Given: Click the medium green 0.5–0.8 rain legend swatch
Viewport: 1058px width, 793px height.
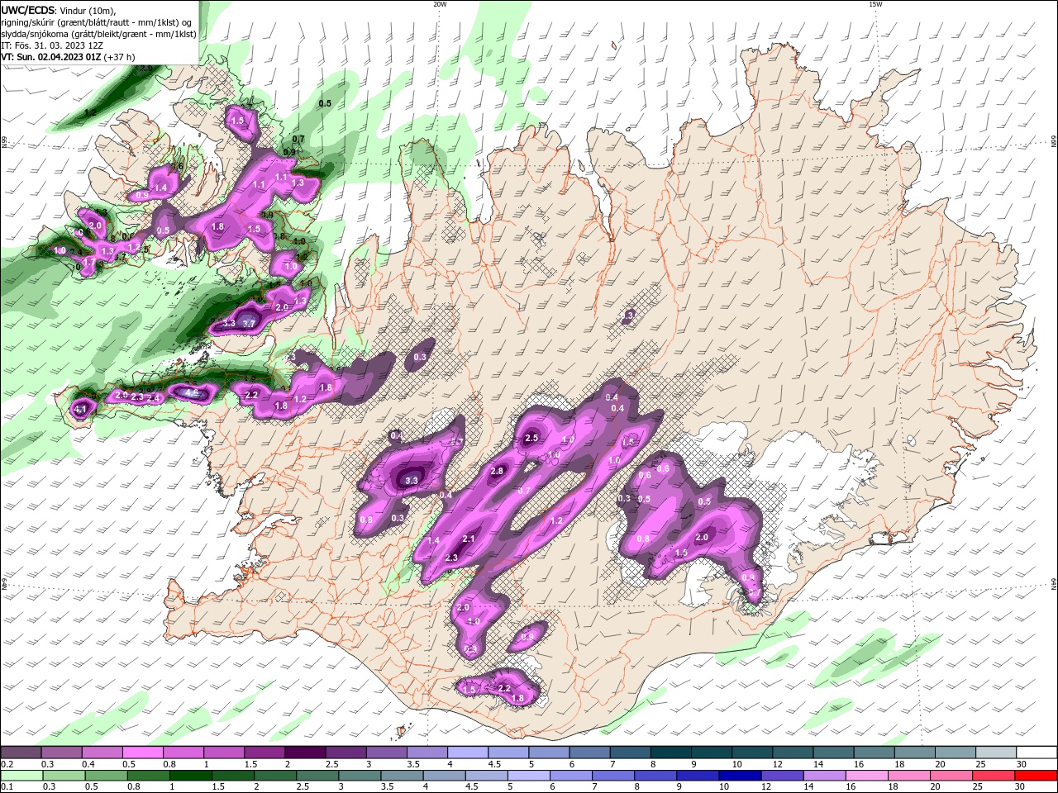Looking at the screenshot, I should (x=107, y=776).
